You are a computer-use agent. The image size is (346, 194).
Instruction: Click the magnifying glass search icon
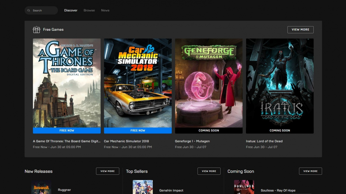tap(29, 11)
